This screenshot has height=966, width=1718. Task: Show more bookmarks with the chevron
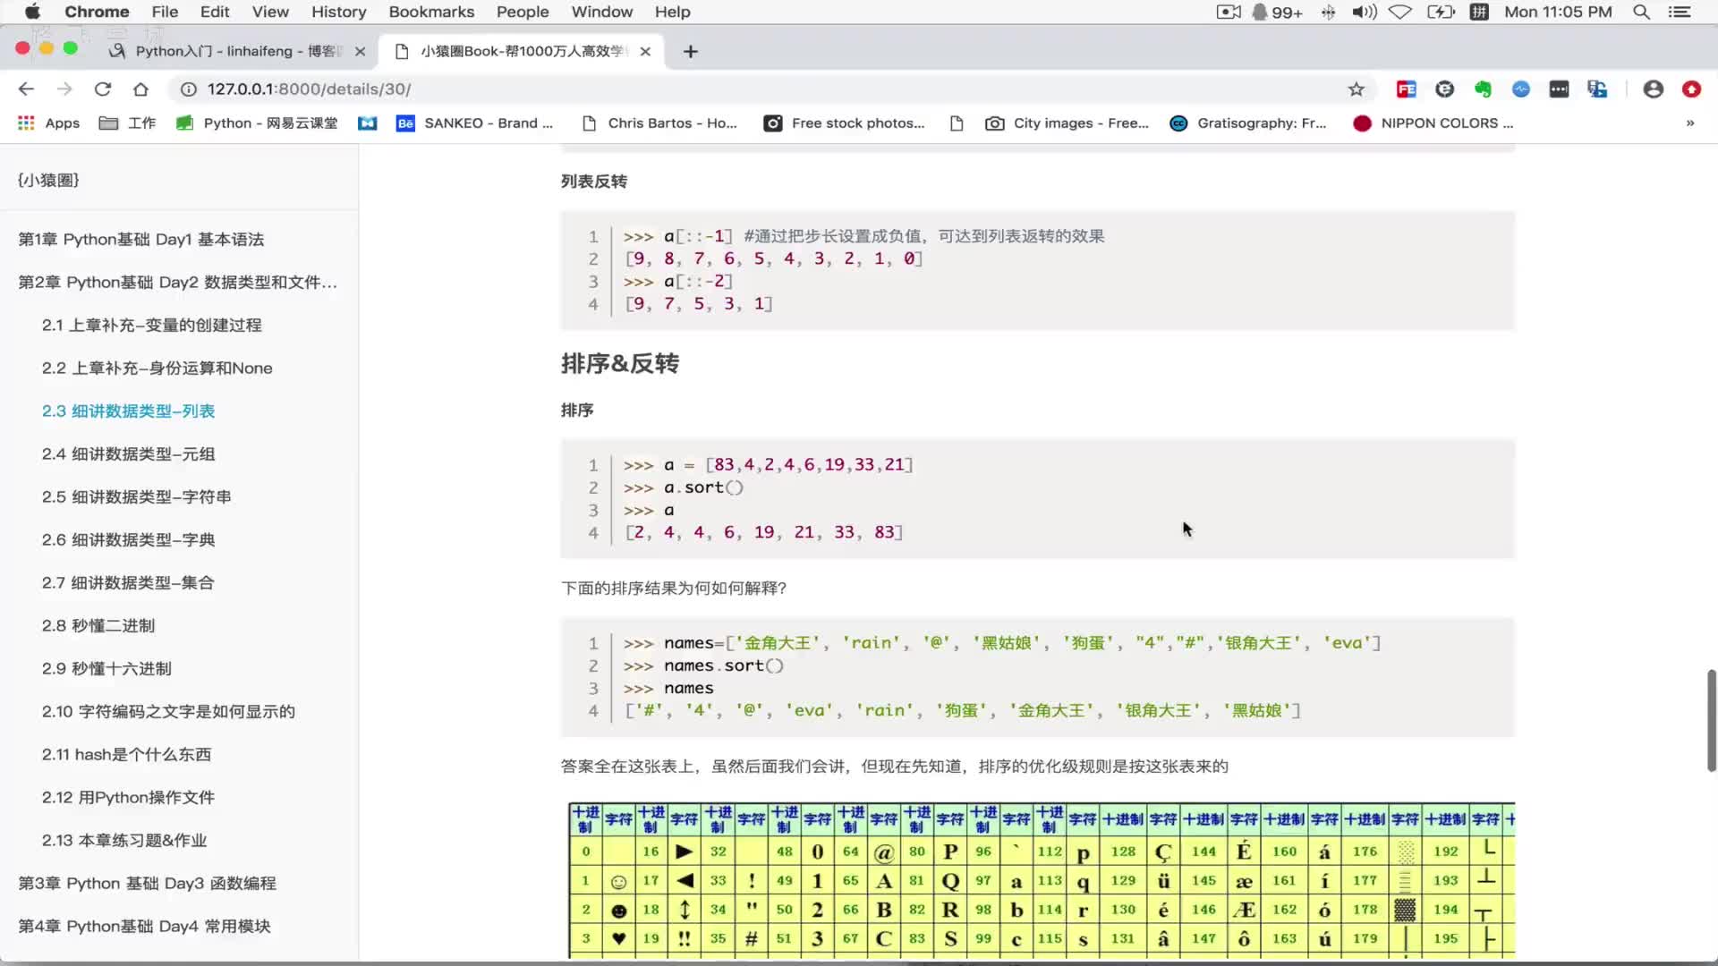1690,123
